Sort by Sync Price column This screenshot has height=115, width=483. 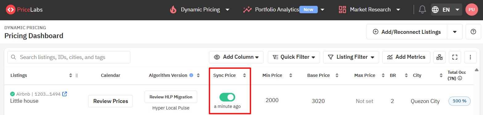[244, 75]
